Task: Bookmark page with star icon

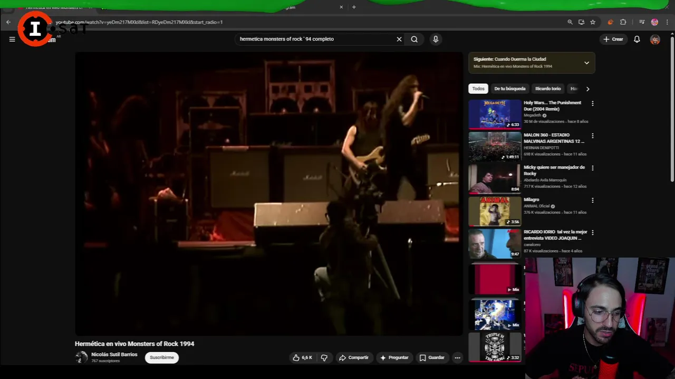Action: pyautogui.click(x=593, y=22)
